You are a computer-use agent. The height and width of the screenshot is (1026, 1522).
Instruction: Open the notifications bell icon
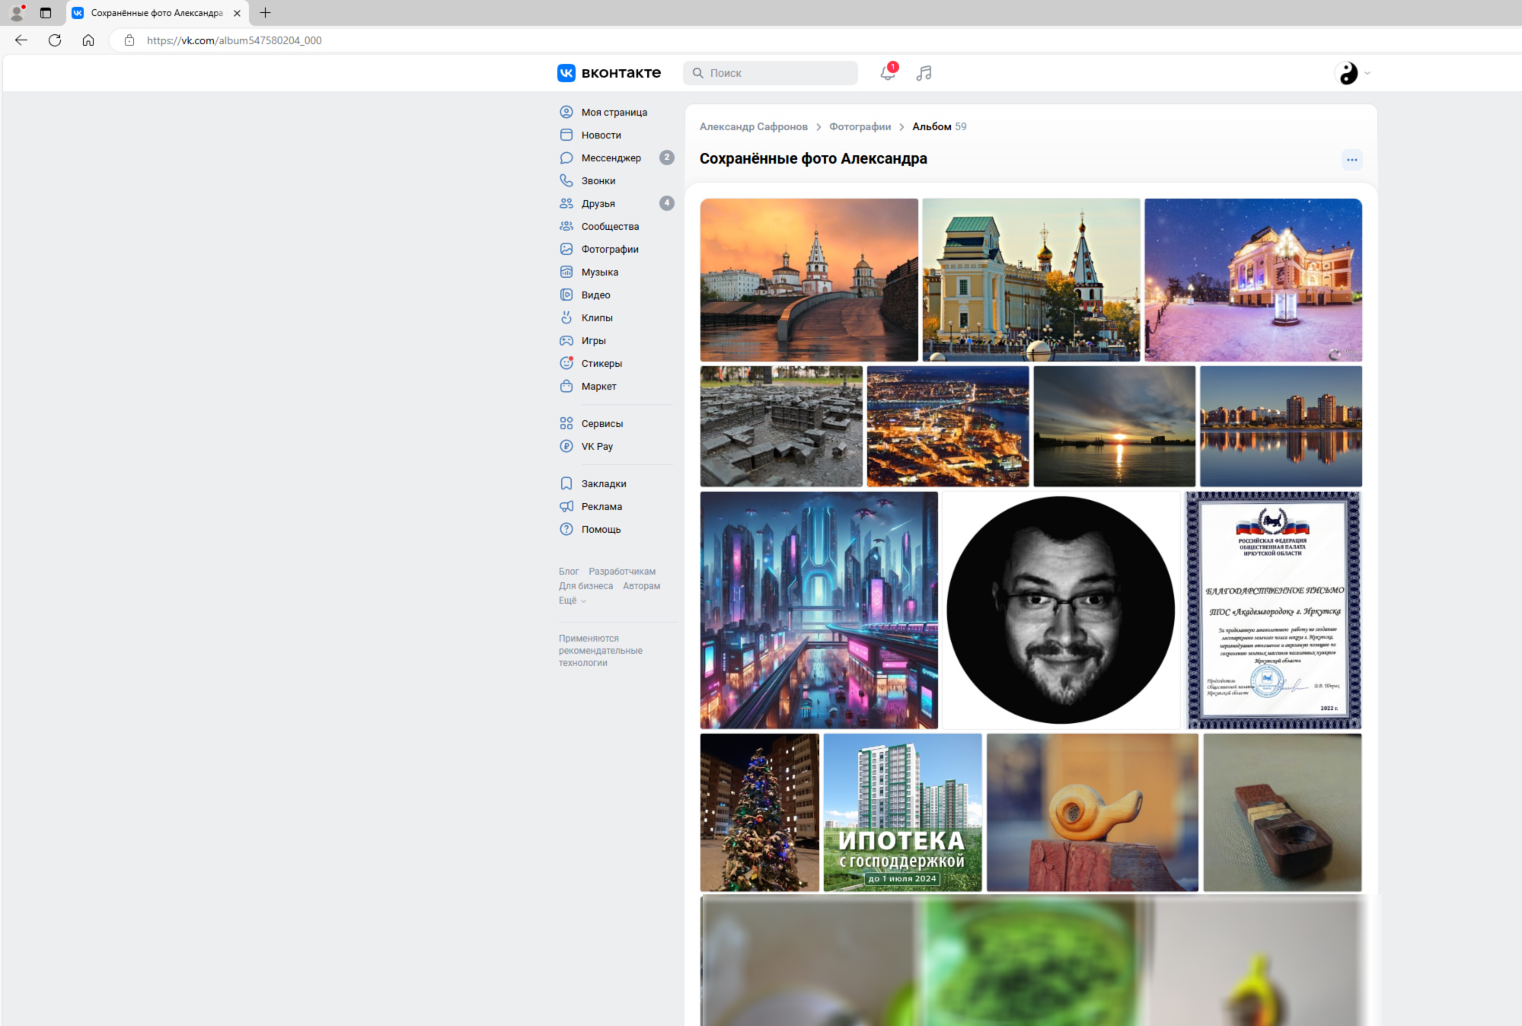pyautogui.click(x=887, y=73)
